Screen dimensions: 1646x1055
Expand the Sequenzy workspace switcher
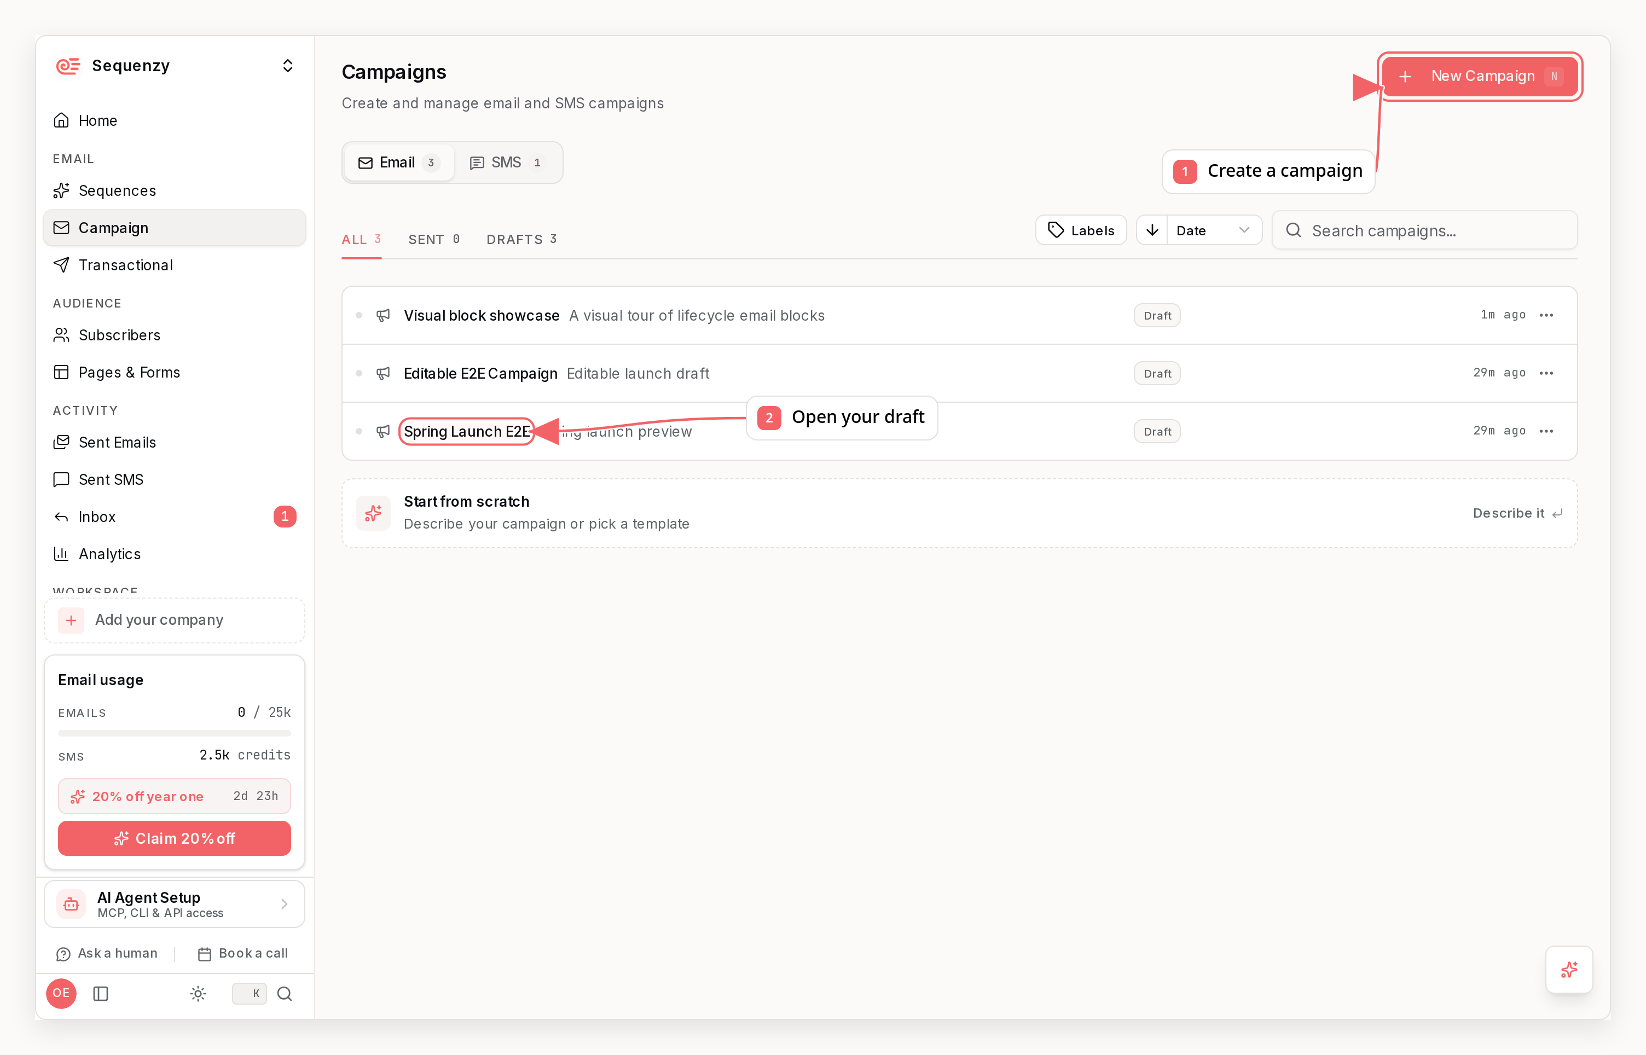(x=288, y=66)
